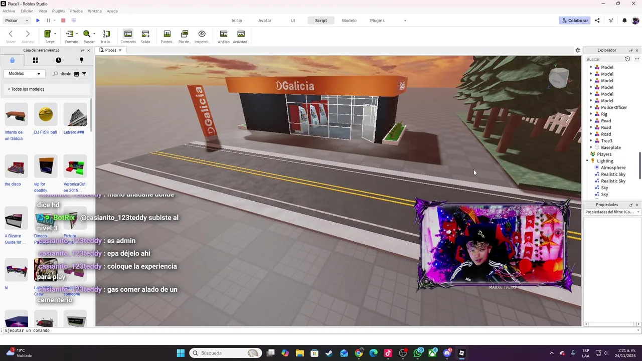This screenshot has width=642, height=361.
Task: Click the image search icon in Toolbox
Action: point(77,74)
